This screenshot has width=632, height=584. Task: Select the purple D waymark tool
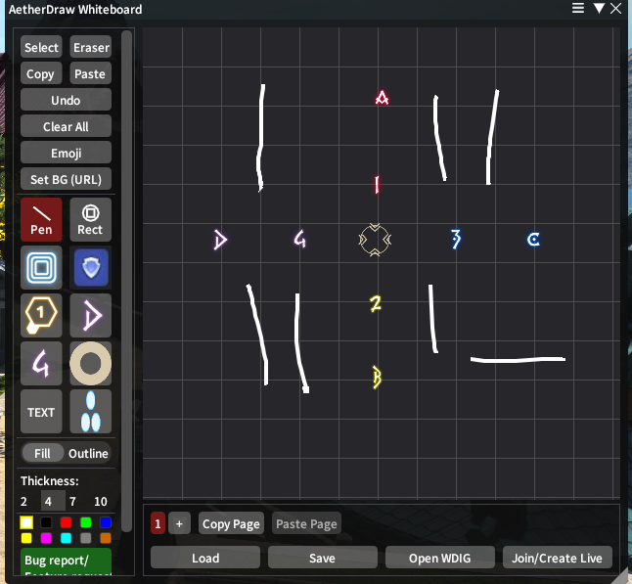pyautogui.click(x=90, y=316)
